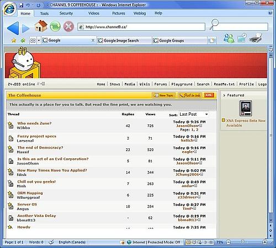
Task: Click the vertical scrollbar down arrow
Action: [x=270, y=220]
